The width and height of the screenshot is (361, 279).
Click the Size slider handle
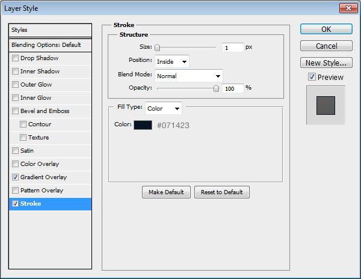[x=157, y=48]
